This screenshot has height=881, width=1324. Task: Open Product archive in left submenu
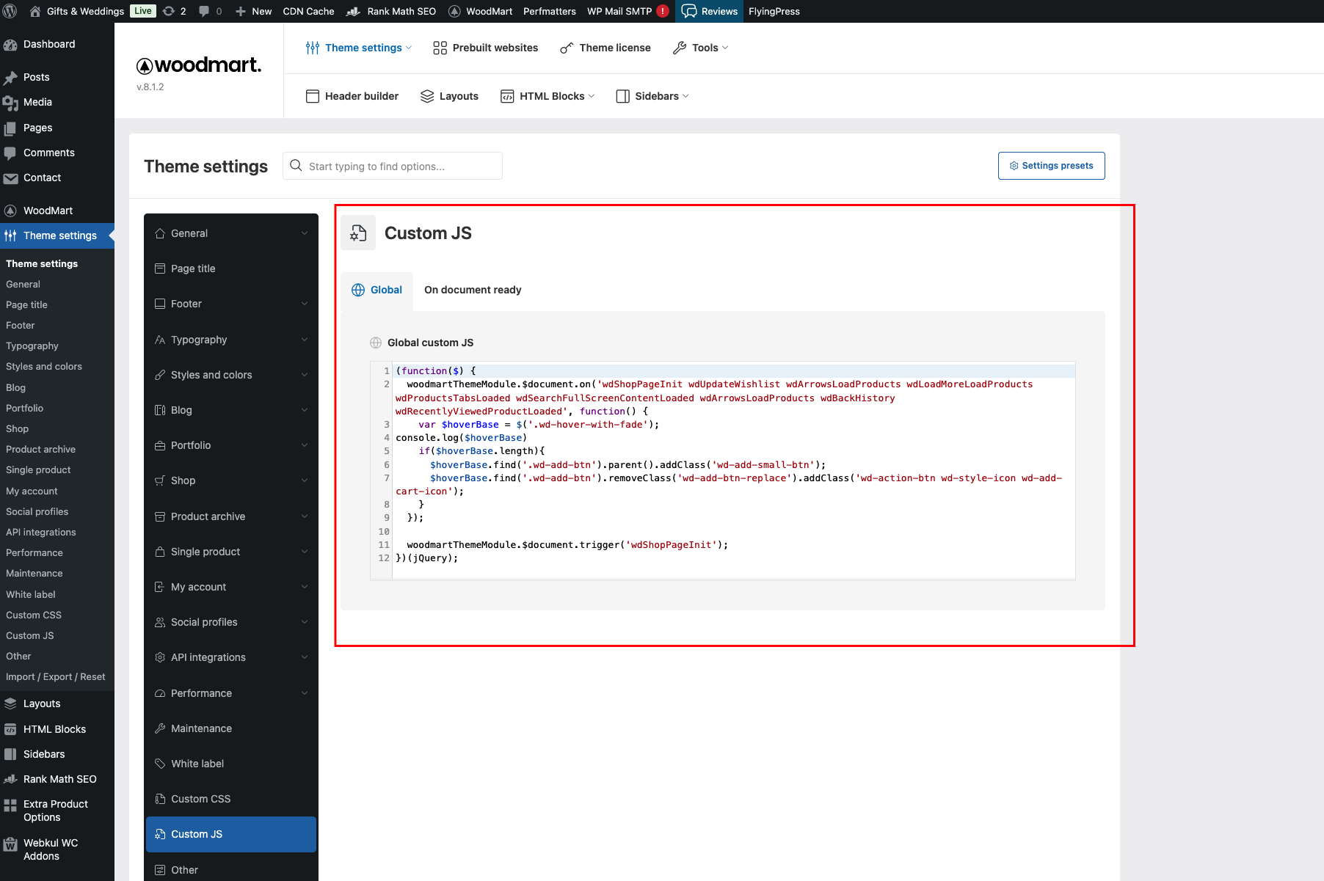click(41, 450)
